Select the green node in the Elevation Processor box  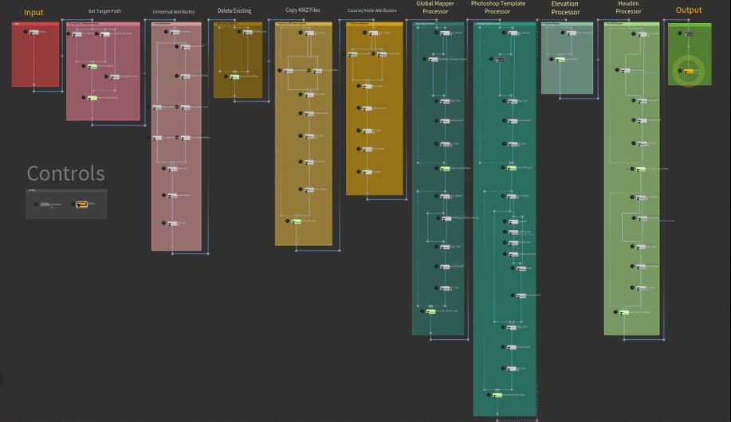tap(560, 59)
